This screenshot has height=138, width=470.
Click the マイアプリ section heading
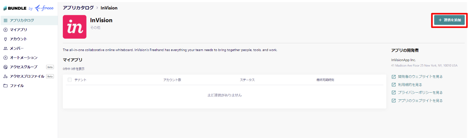(73, 60)
